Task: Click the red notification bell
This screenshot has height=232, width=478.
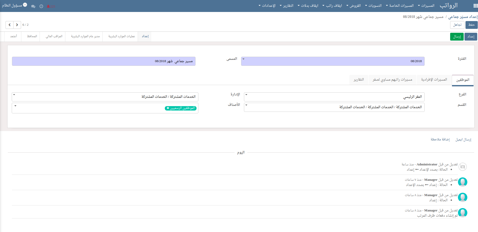Action: tap(48, 6)
